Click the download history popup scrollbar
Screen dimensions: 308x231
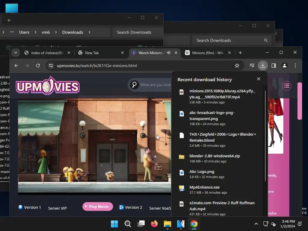(265, 136)
